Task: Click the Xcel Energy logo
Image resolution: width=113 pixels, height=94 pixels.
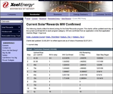Action: [18, 5]
